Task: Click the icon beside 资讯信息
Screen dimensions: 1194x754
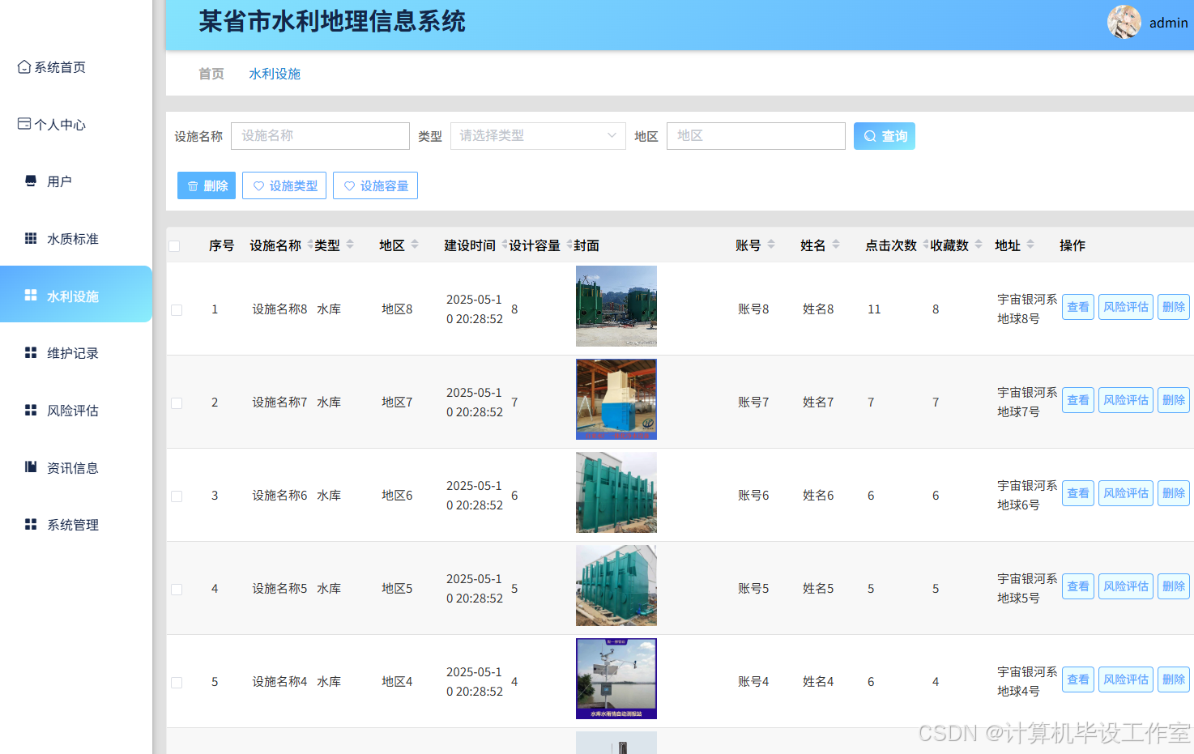Action: coord(31,467)
